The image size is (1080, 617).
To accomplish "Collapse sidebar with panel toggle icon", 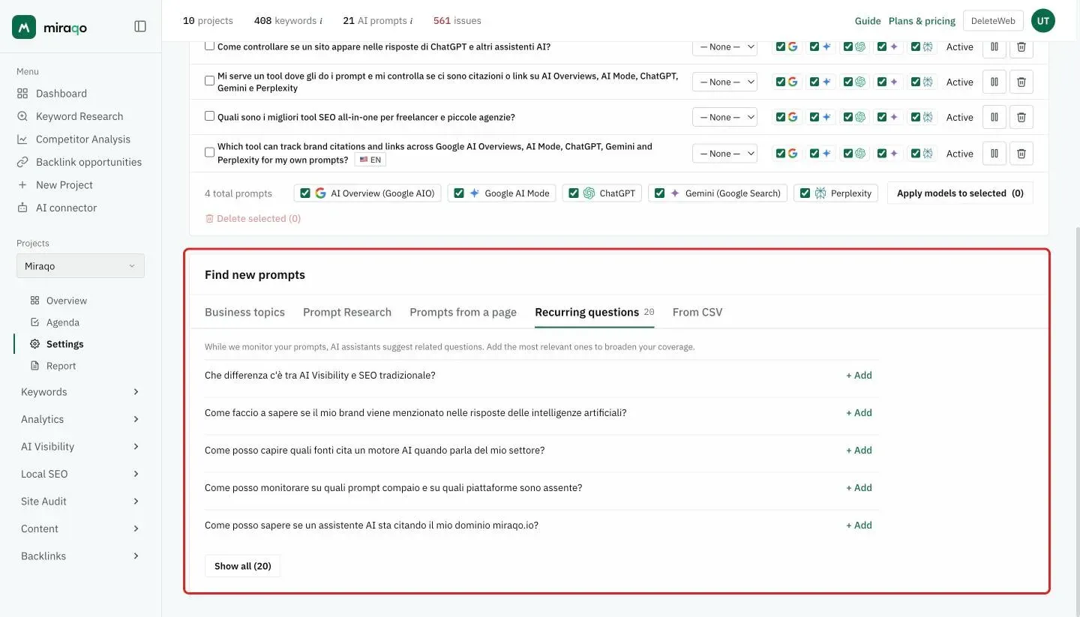I will point(140,26).
